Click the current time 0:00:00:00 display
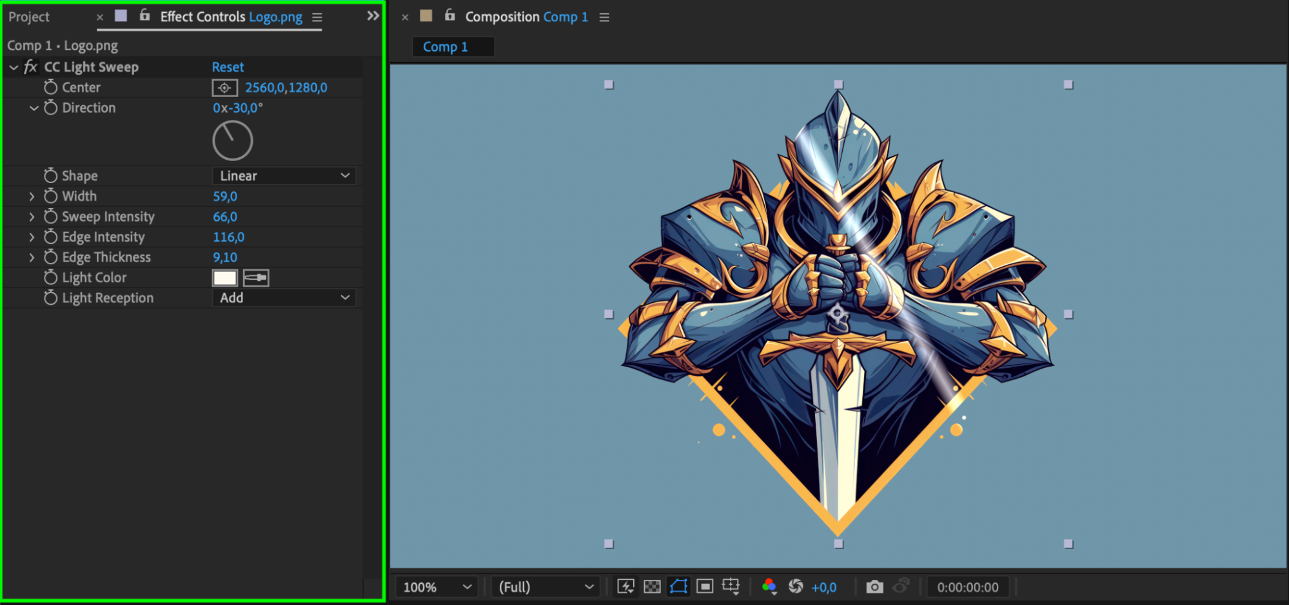The width and height of the screenshot is (1289, 605). click(x=967, y=587)
